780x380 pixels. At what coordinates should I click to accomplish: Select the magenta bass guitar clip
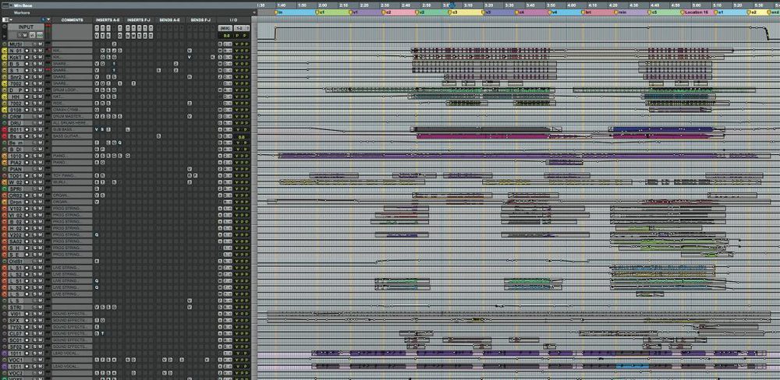[x=484, y=135]
